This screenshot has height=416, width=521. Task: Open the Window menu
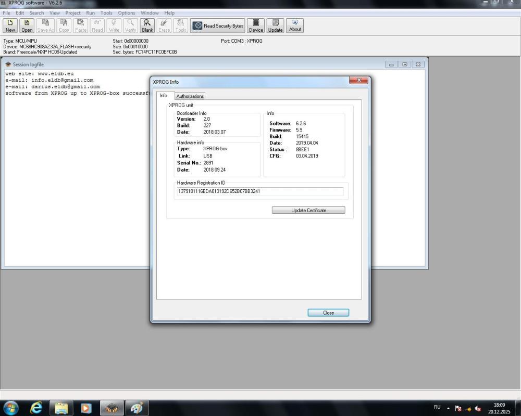click(150, 13)
